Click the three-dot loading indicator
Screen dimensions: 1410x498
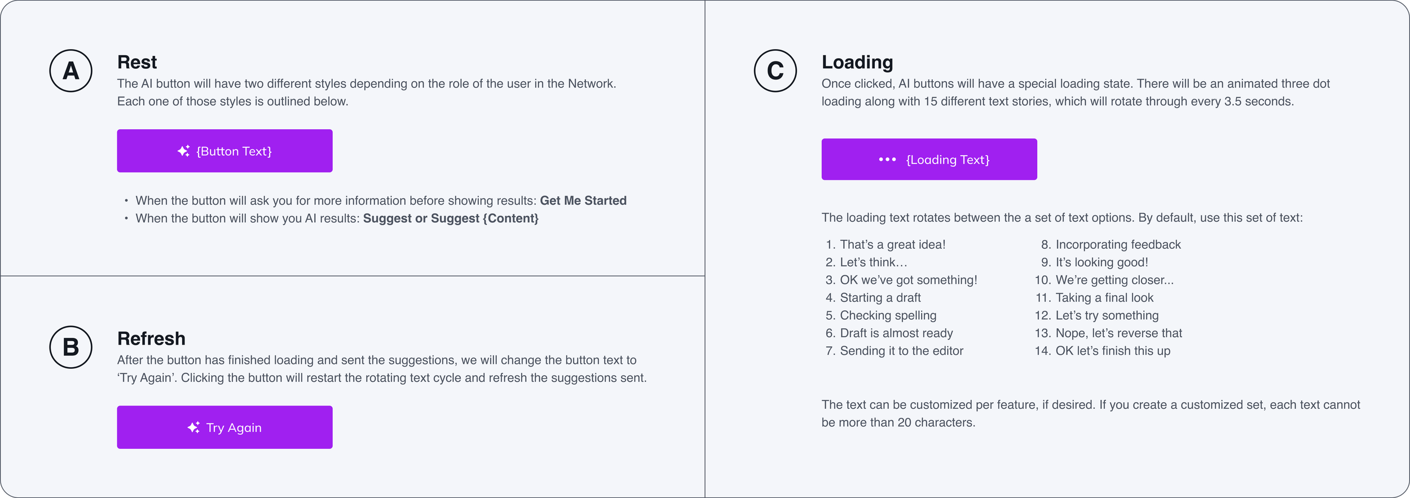[887, 160]
